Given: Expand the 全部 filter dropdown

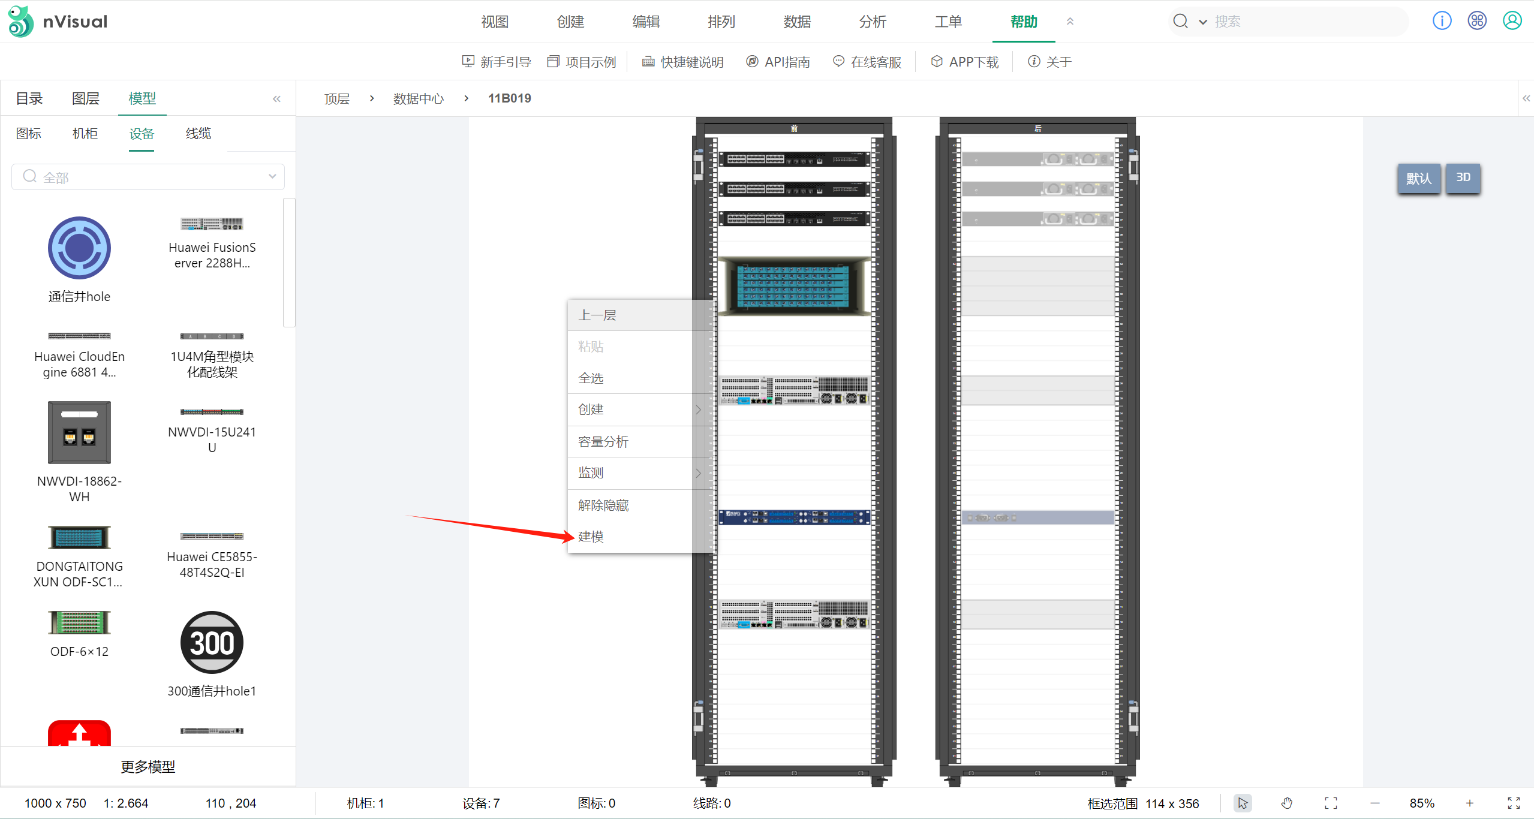Looking at the screenshot, I should [x=272, y=177].
